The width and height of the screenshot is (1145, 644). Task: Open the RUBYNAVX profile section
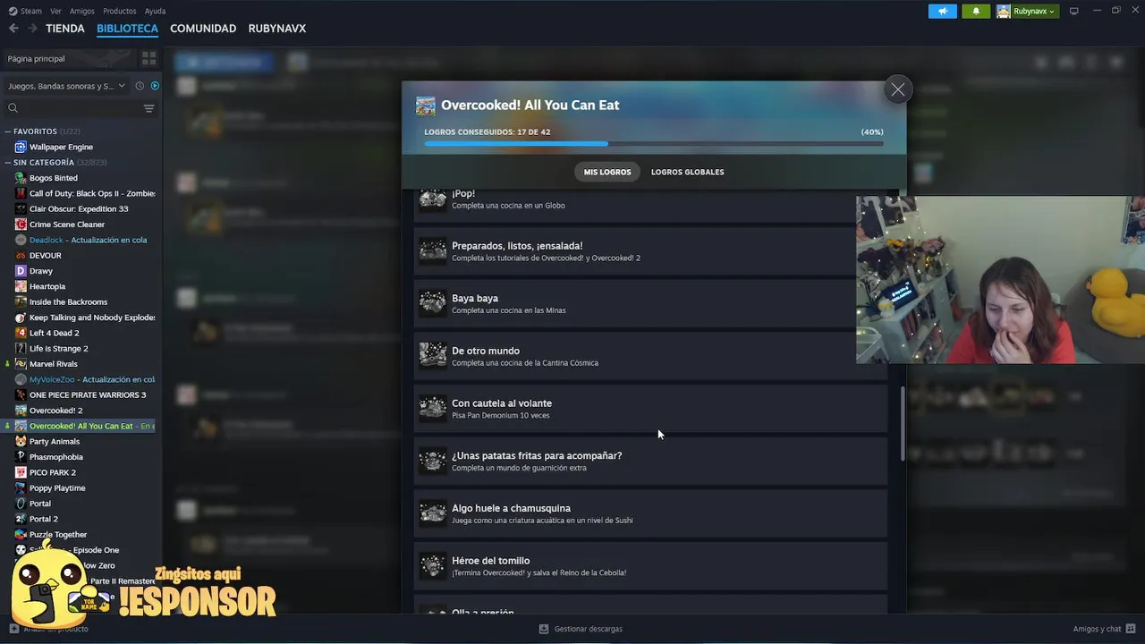click(x=277, y=29)
